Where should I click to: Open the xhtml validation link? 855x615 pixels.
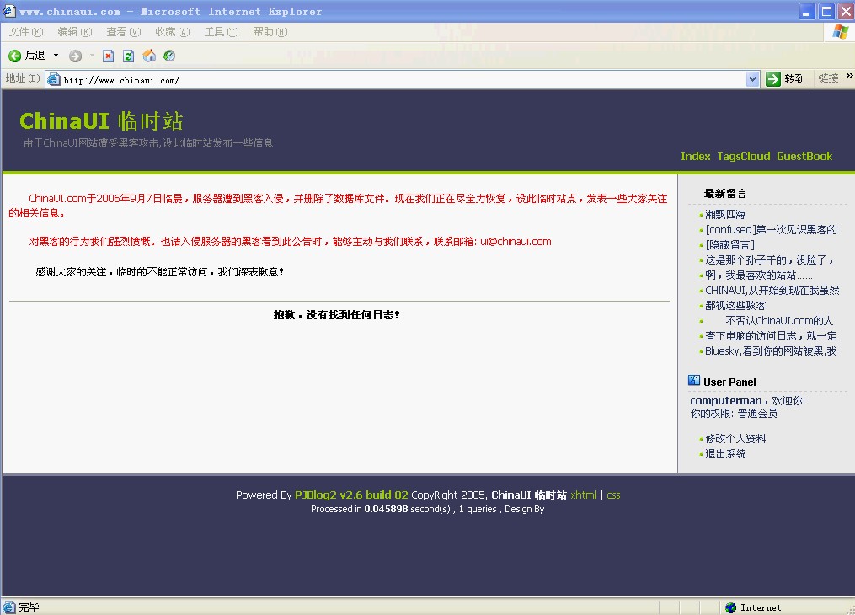pyautogui.click(x=584, y=495)
